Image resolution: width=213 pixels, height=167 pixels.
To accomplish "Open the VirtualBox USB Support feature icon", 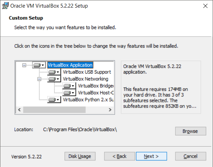I will point(54,72).
